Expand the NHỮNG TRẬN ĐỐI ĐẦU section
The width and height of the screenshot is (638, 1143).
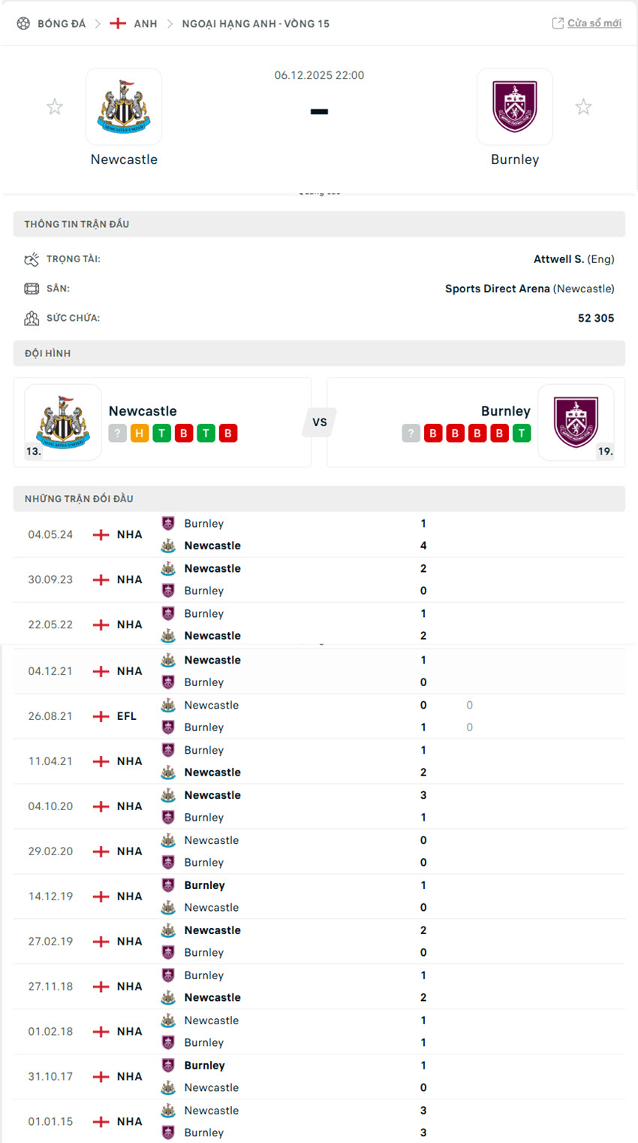(x=319, y=498)
